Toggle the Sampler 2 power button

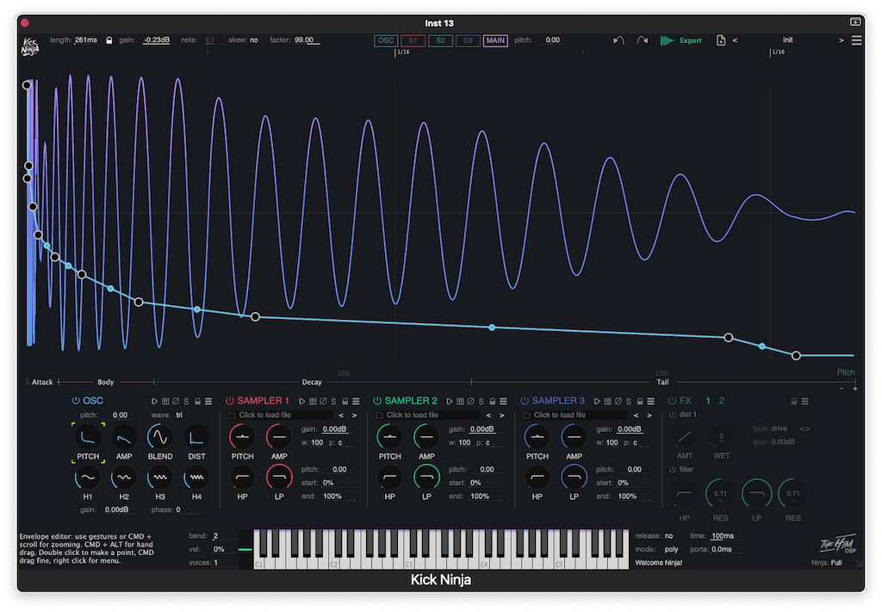coord(377,401)
